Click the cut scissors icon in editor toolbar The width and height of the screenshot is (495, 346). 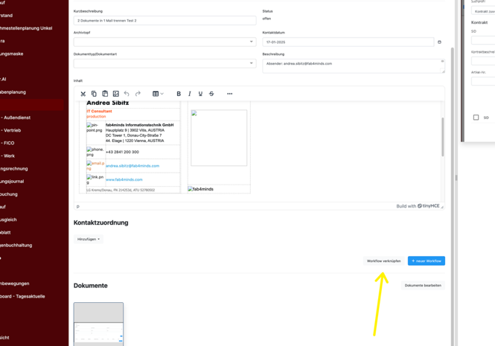click(x=83, y=94)
